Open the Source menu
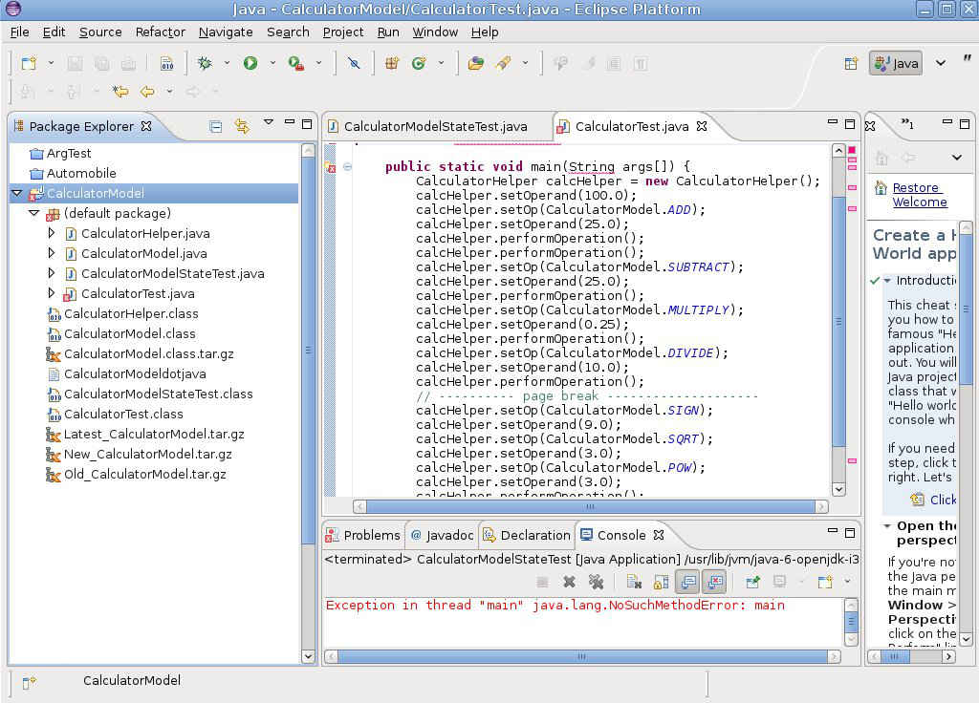This screenshot has width=979, height=703. [x=100, y=32]
